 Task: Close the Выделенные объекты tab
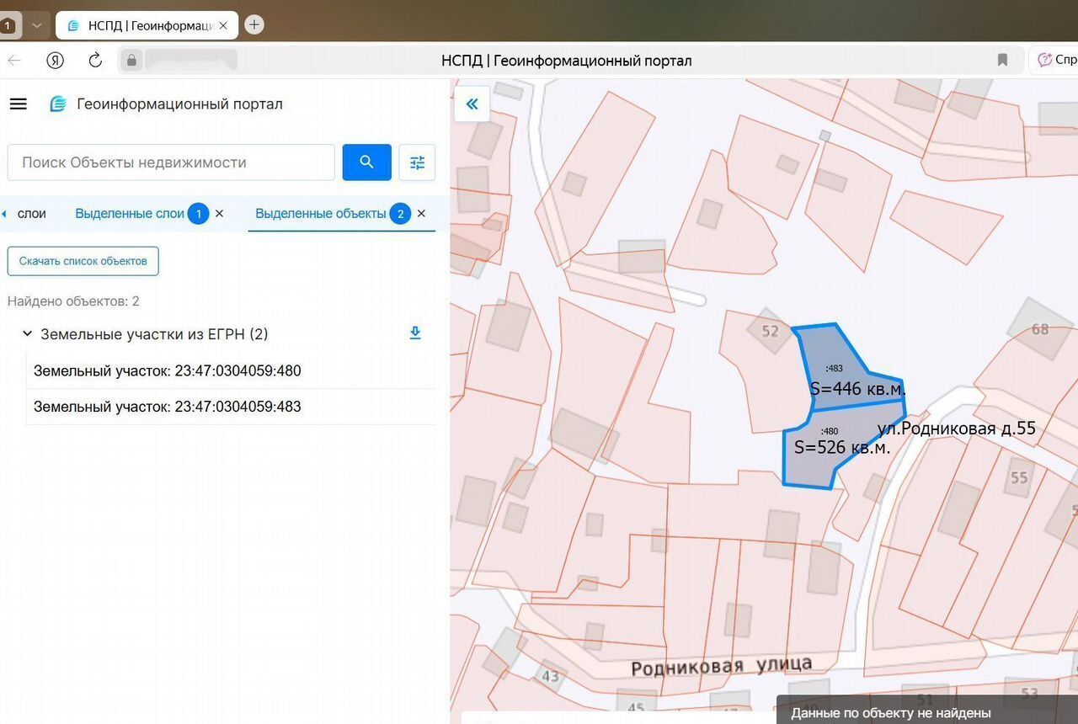point(421,214)
